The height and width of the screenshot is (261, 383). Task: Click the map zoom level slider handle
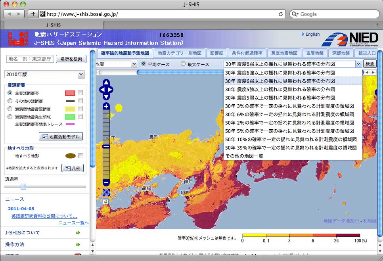(106, 147)
